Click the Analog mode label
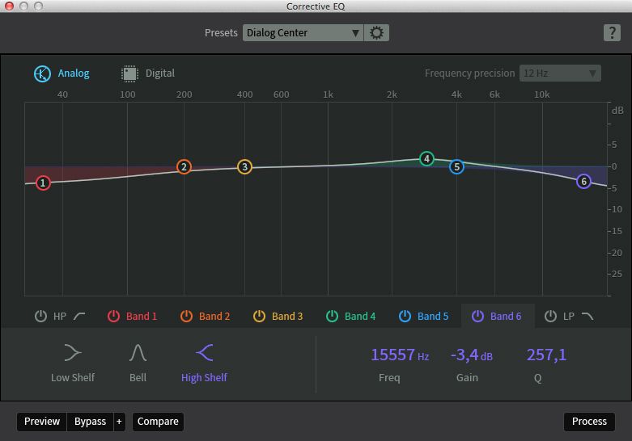The width and height of the screenshot is (632, 441). click(x=74, y=73)
